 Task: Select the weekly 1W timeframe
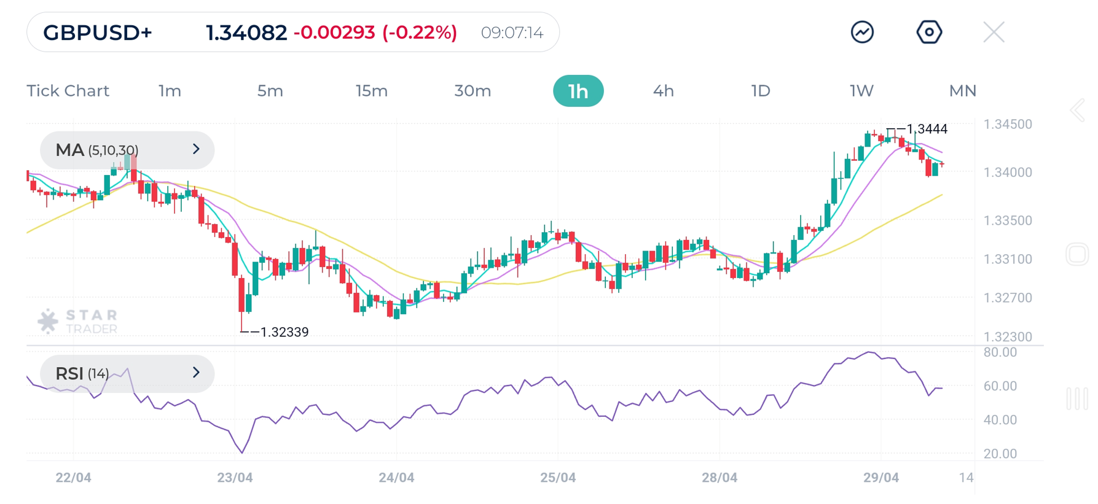point(861,90)
